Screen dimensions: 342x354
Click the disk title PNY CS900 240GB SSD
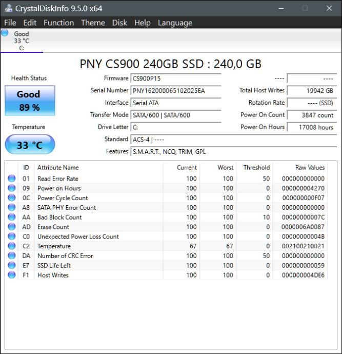point(171,64)
